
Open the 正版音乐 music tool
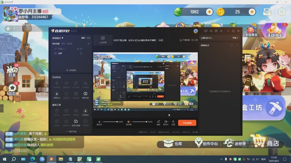point(85,112)
